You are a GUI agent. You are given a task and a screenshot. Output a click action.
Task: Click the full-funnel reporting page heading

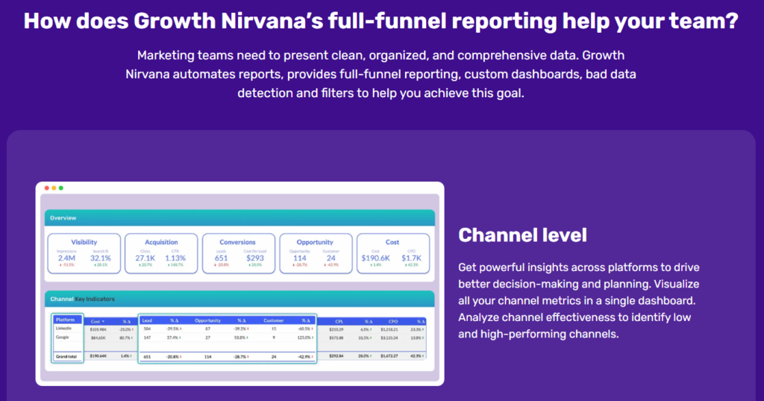click(x=381, y=21)
